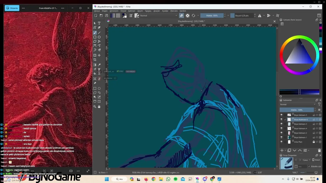The width and height of the screenshot is (326, 183).
Task: Select the Calligraphy tool
Action: [x=99, y=27]
